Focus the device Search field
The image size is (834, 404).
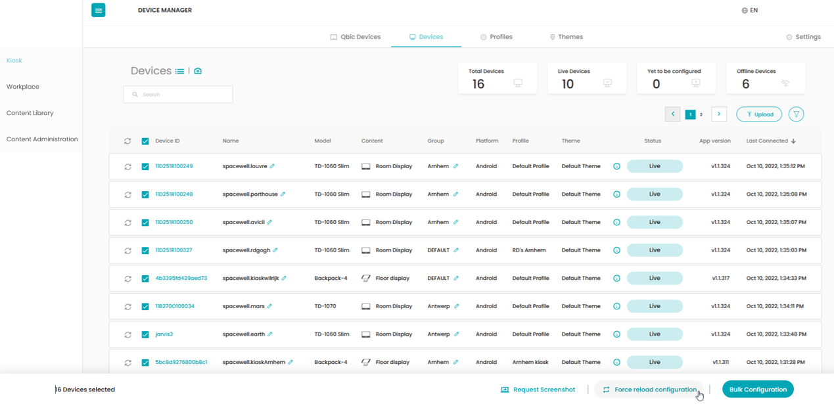point(178,95)
